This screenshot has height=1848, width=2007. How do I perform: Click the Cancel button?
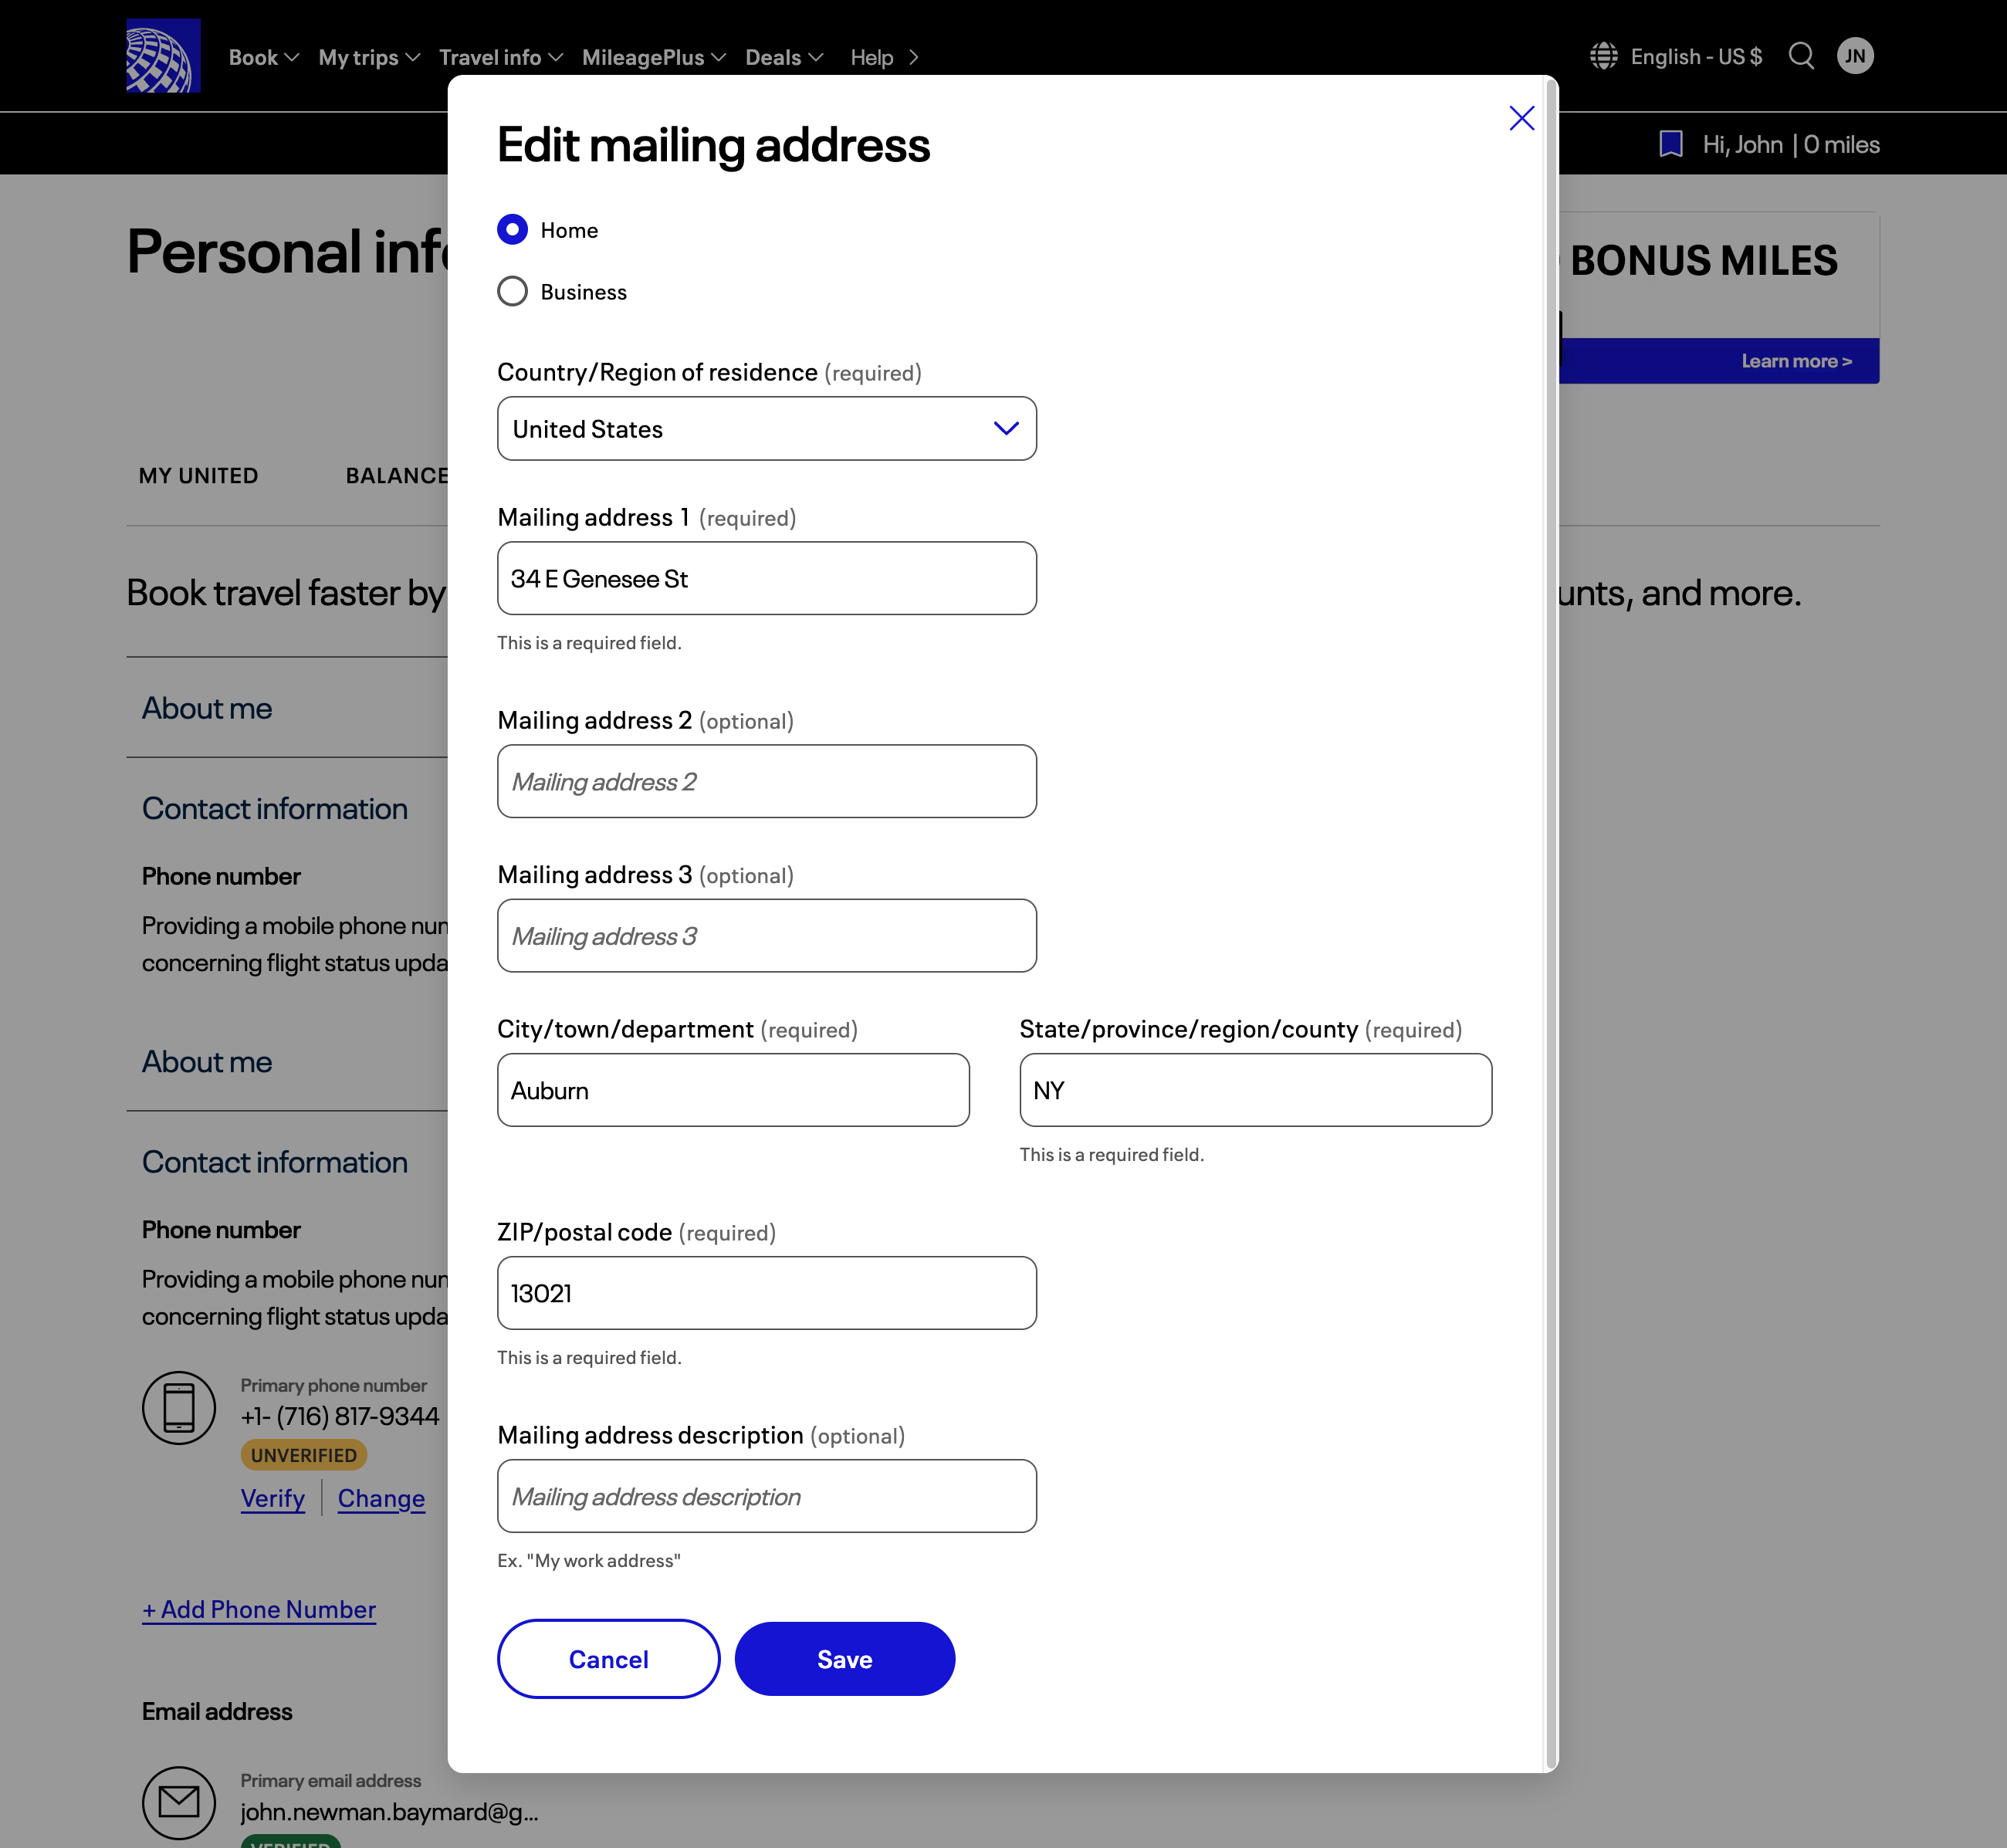(608, 1659)
